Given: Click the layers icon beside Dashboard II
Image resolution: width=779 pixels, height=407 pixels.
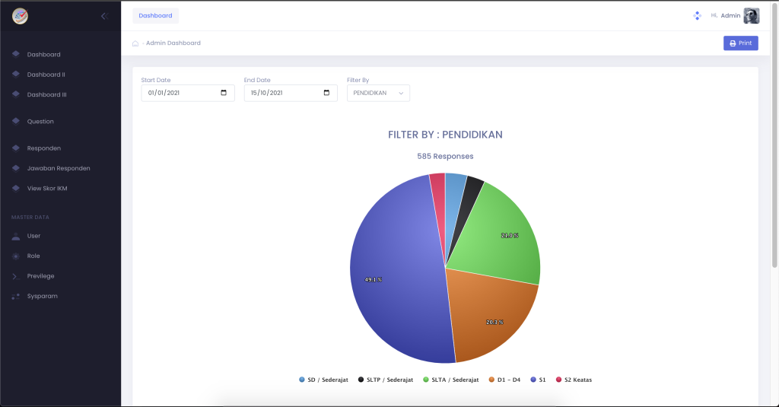Looking at the screenshot, I should point(16,74).
